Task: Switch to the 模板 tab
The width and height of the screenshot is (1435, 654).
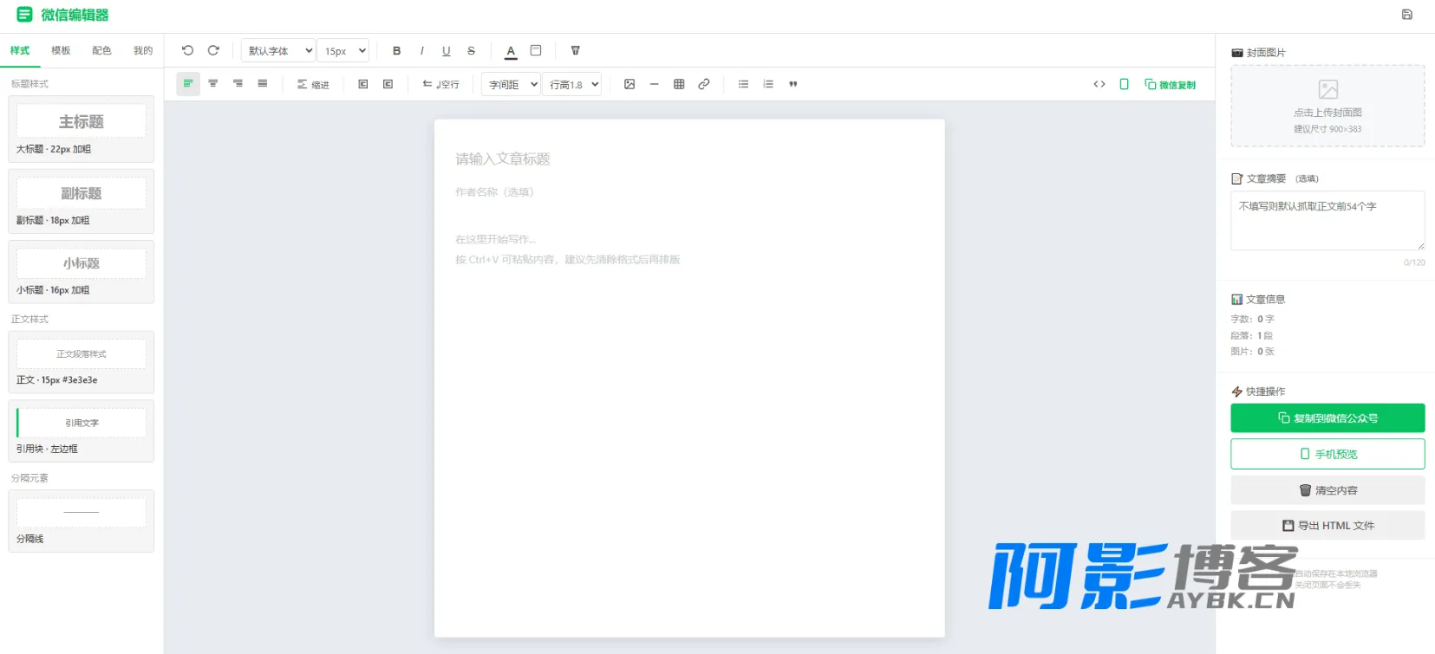Action: pos(61,51)
